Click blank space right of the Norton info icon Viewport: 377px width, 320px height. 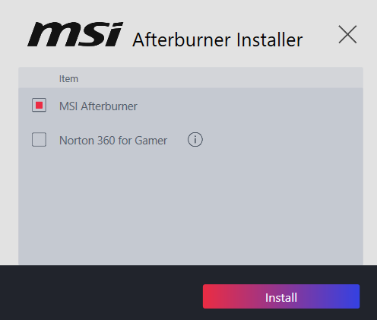283,140
